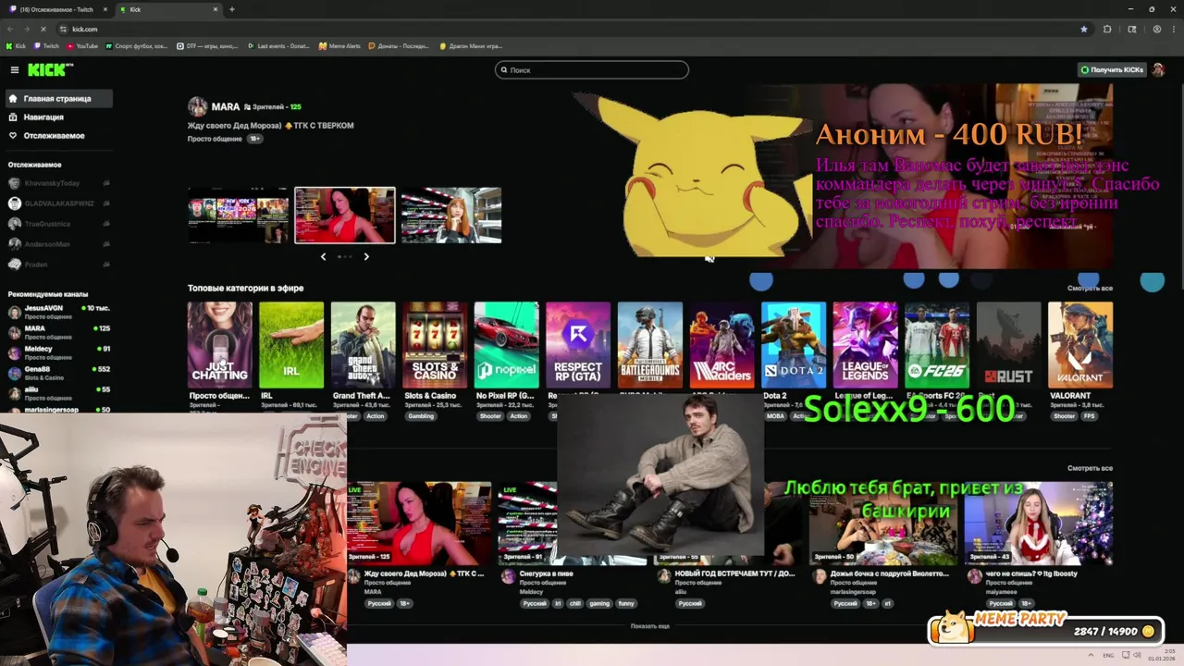The height and width of the screenshot is (666, 1184).
Task: Click the 18+ tag under featured stream
Action: [x=254, y=139]
